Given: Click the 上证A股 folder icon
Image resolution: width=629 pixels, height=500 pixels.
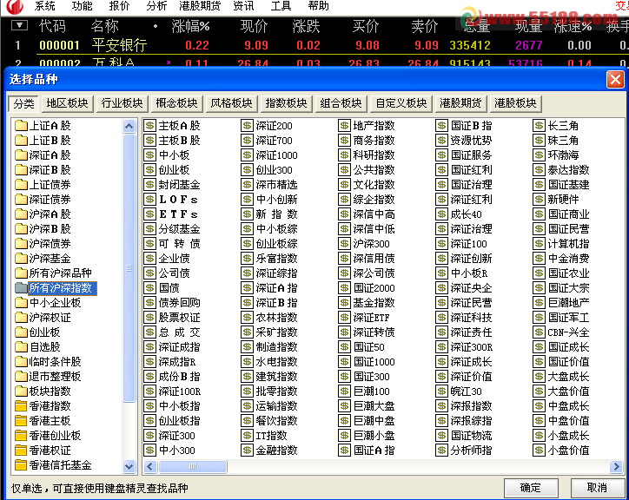Looking at the screenshot, I should click(x=21, y=126).
